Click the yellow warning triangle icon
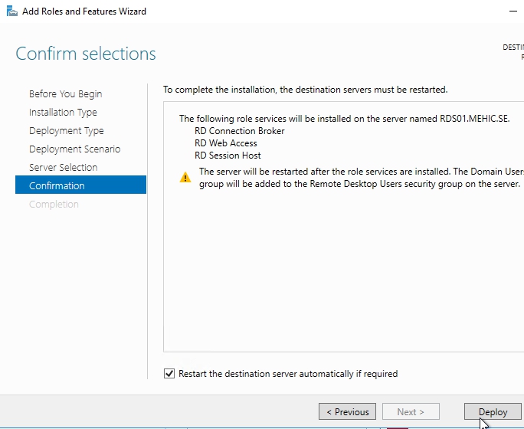The height and width of the screenshot is (429, 524). tap(185, 178)
